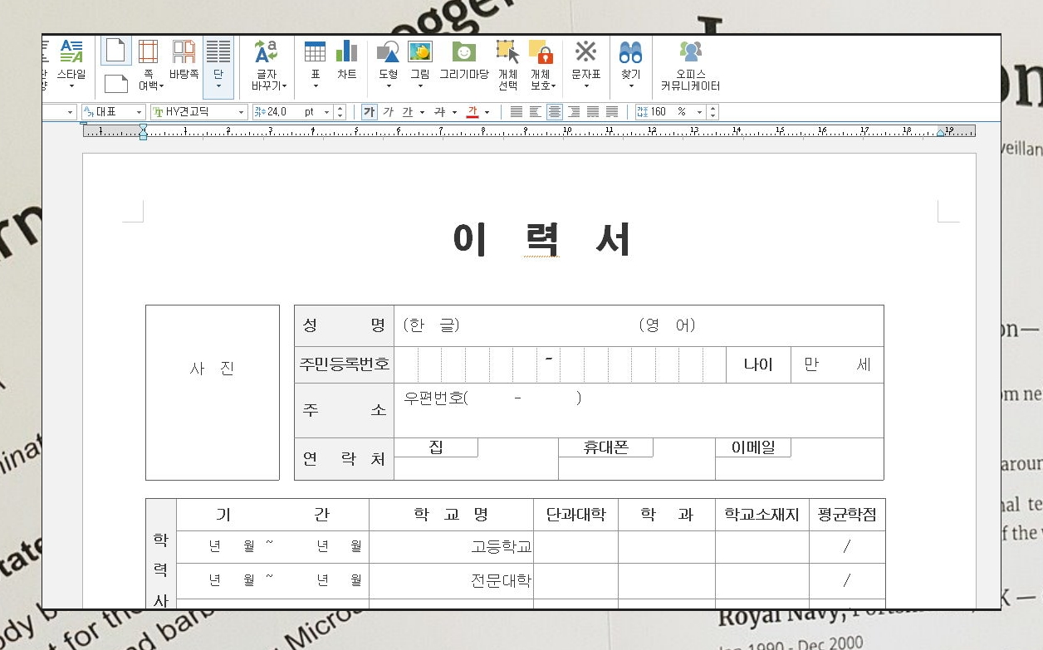Open font color palette dropdown arrow
This screenshot has height=650, width=1043.
(487, 112)
